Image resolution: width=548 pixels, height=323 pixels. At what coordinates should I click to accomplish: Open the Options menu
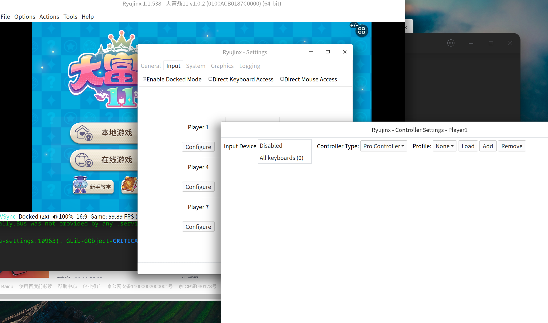(x=25, y=17)
